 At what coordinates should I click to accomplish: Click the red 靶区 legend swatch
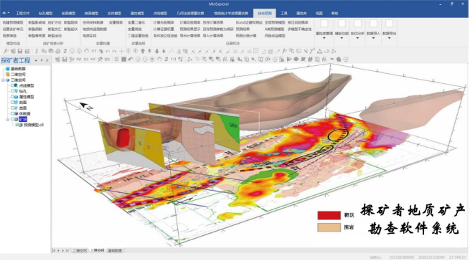pyautogui.click(x=329, y=215)
